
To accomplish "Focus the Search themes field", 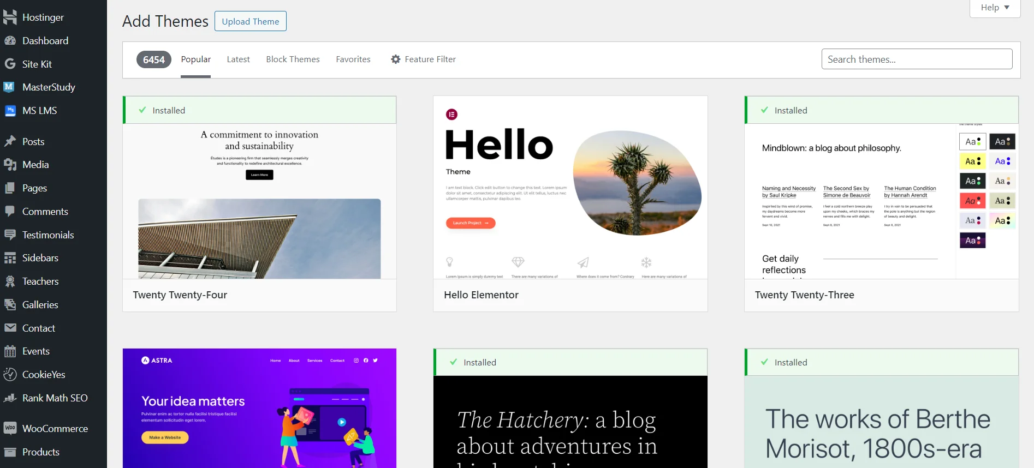I will [x=917, y=59].
